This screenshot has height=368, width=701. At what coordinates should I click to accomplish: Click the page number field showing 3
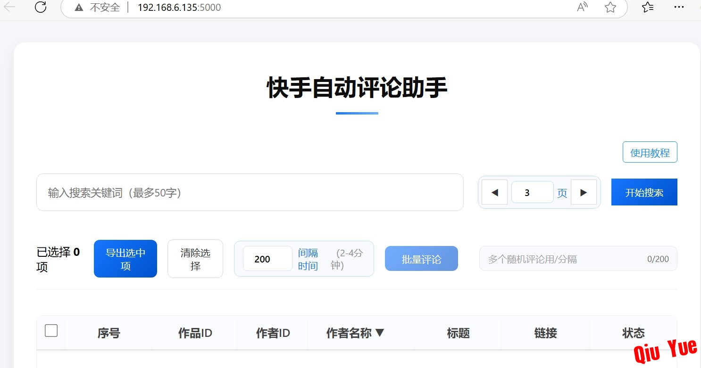pyautogui.click(x=533, y=192)
